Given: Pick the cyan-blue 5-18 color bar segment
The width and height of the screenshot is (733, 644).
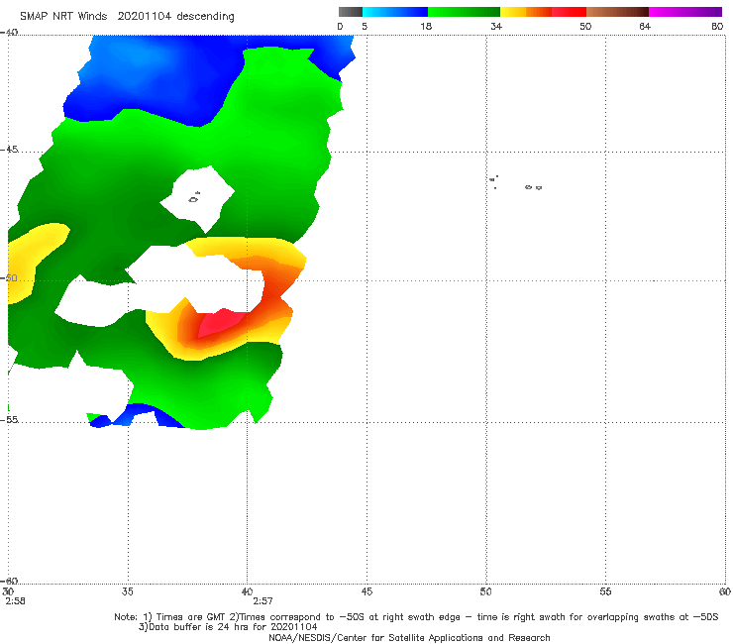Looking at the screenshot, I should pos(395,12).
